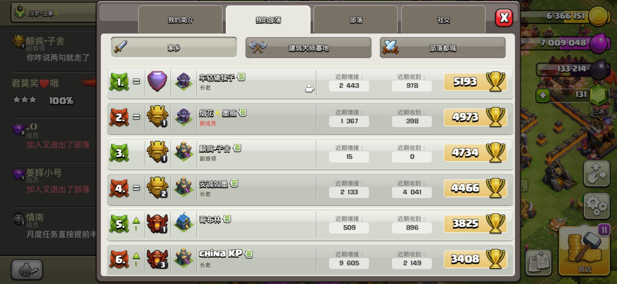
Task: Tap the troop donation button bottom-left
Action: (27, 270)
